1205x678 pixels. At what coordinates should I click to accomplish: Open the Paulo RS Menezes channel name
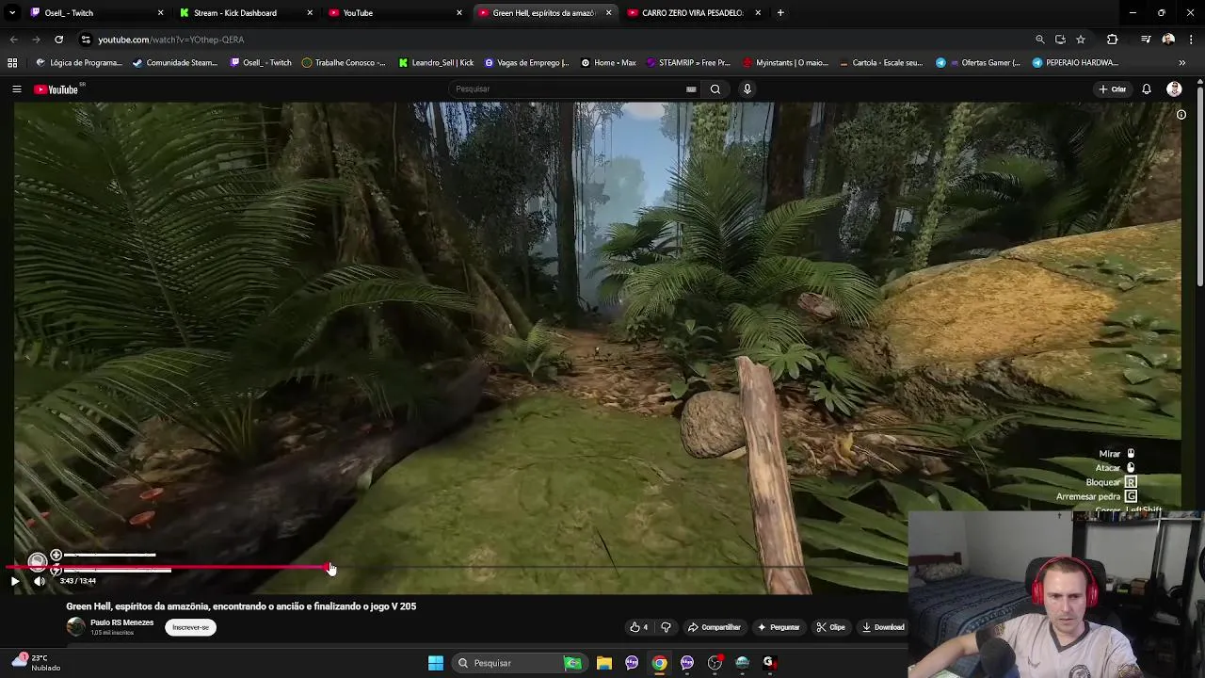coord(121,622)
